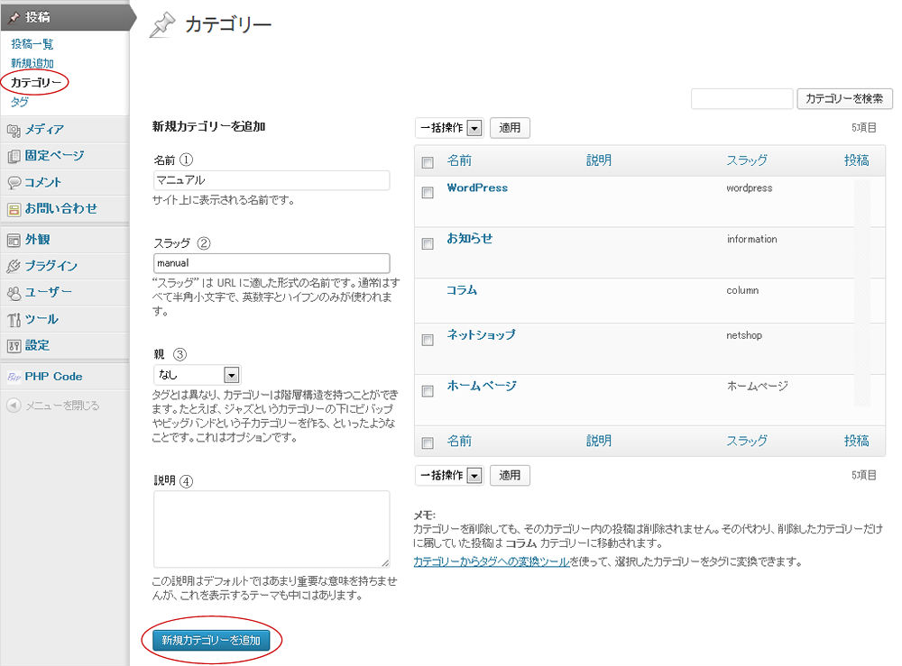Click the ユーザー users icon
Screen dimensions: 902x666
pos(14,293)
